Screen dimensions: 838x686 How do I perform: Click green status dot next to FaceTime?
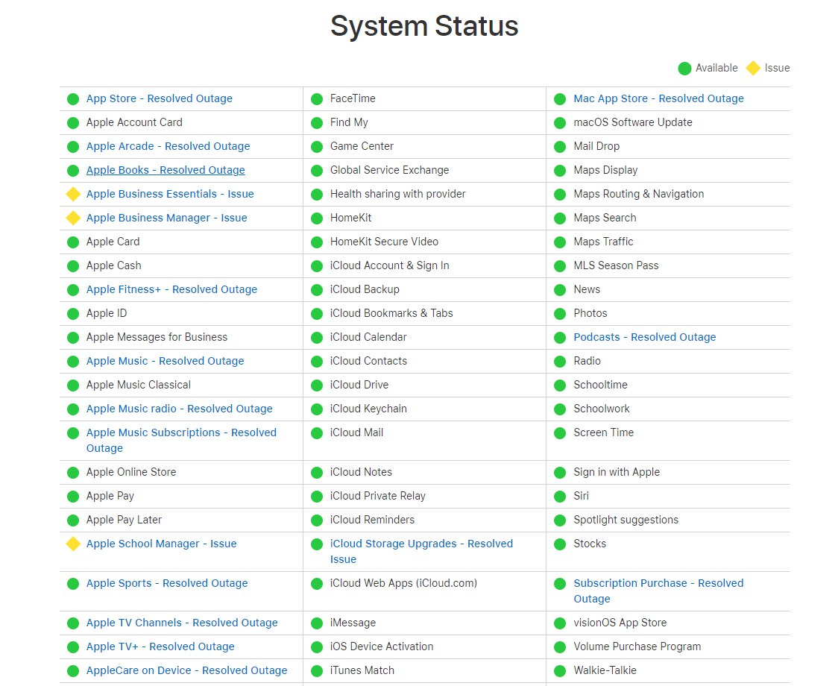tap(317, 98)
